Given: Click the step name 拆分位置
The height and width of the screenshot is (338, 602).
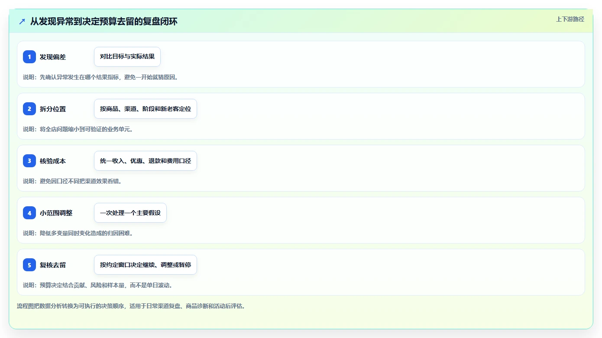Looking at the screenshot, I should click(x=53, y=109).
